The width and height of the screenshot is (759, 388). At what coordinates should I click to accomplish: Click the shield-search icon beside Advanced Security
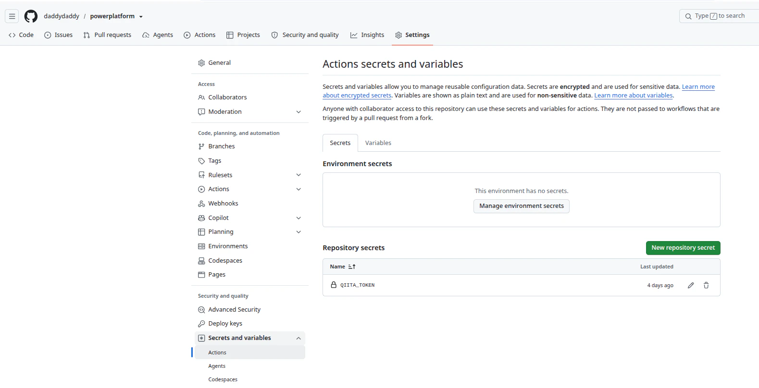pos(201,310)
